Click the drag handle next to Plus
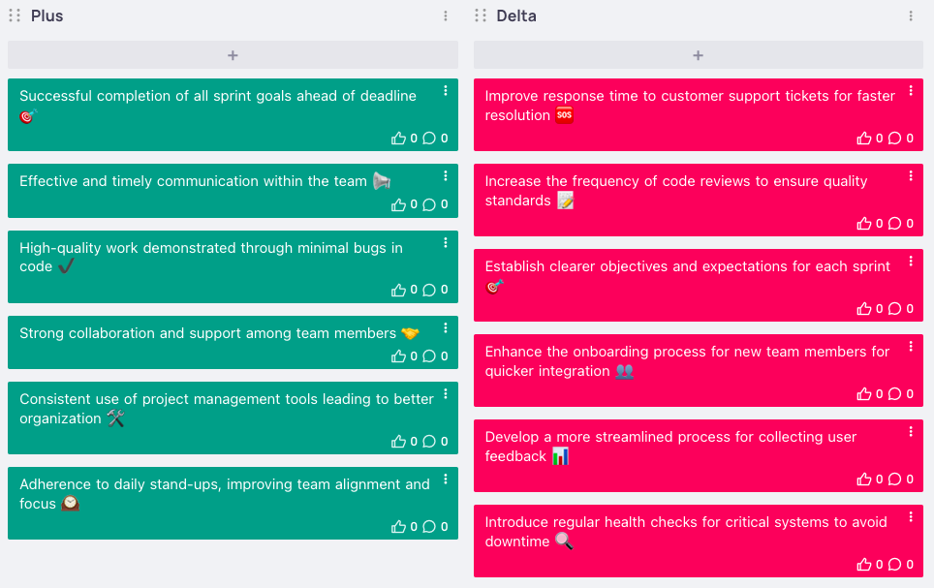Screen dimensions: 934x588 click(14, 15)
